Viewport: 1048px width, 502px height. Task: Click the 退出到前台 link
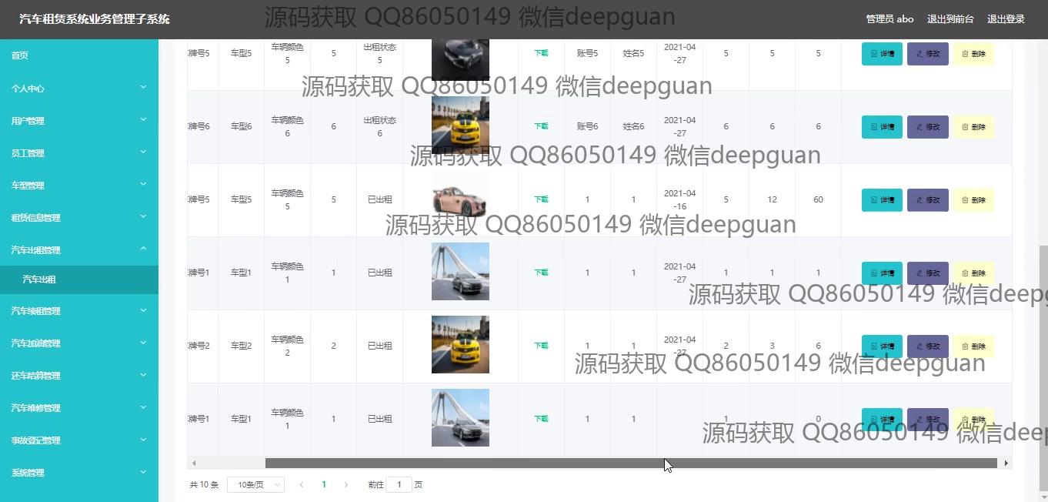tap(950, 19)
